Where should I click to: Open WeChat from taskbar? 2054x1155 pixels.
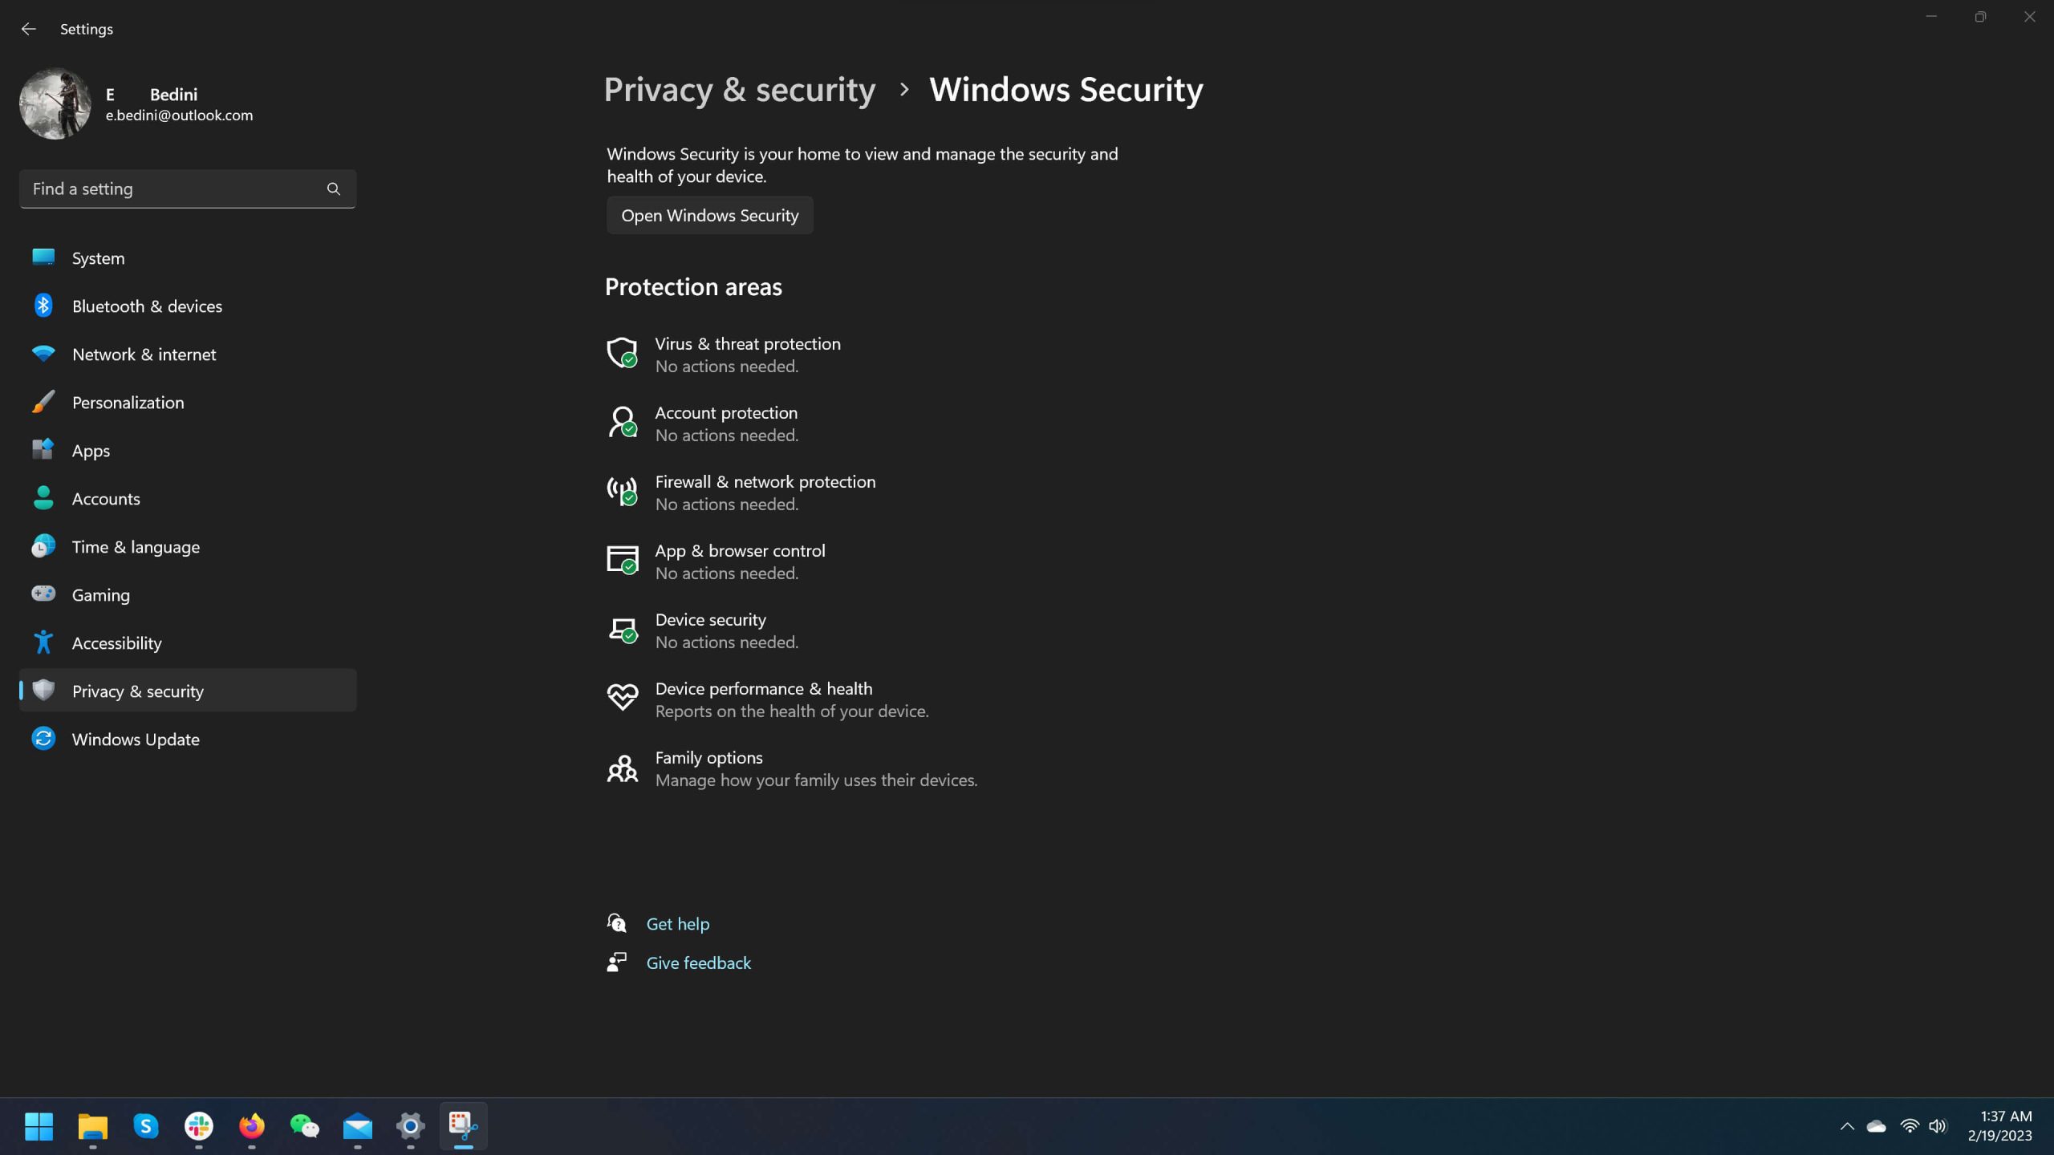click(x=304, y=1126)
